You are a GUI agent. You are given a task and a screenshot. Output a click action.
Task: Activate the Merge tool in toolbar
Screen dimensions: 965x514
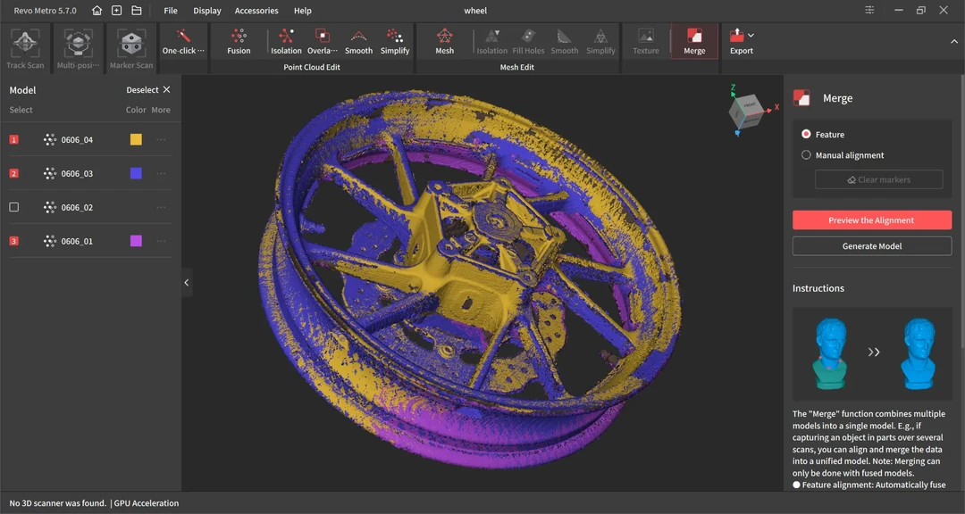tap(694, 42)
